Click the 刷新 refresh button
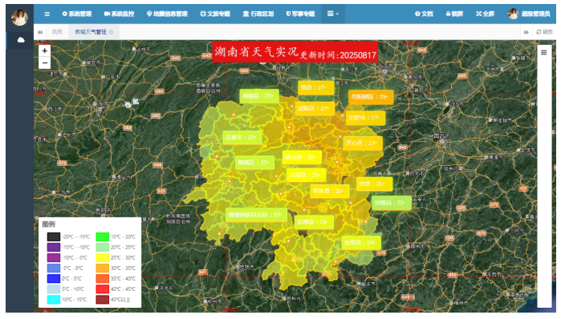 pos(544,32)
